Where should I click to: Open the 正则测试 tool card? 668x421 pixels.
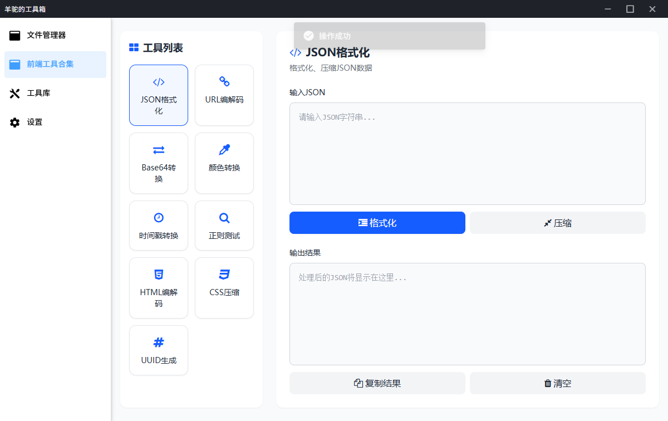224,226
